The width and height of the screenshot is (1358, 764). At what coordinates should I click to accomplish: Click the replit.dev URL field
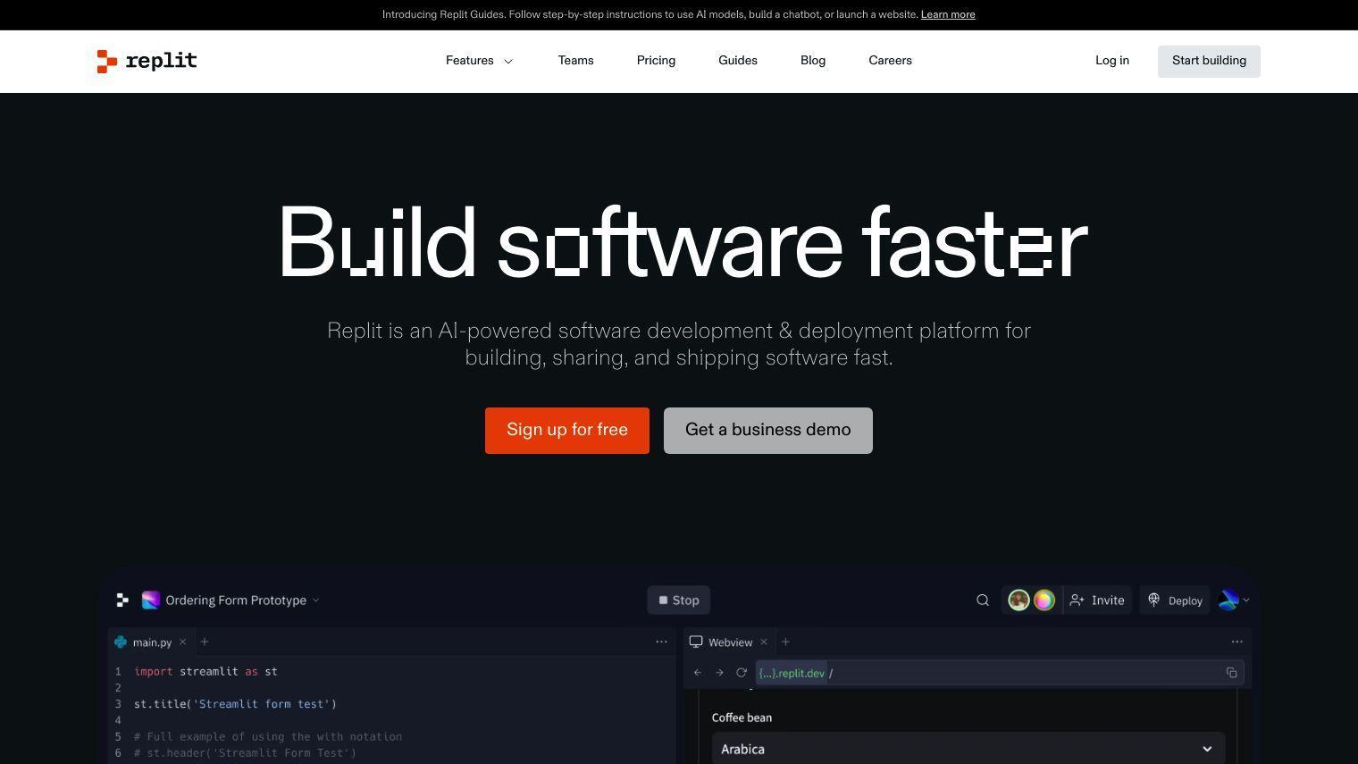998,673
